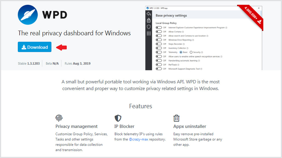Click the Base privacy settings title

tap(171, 16)
